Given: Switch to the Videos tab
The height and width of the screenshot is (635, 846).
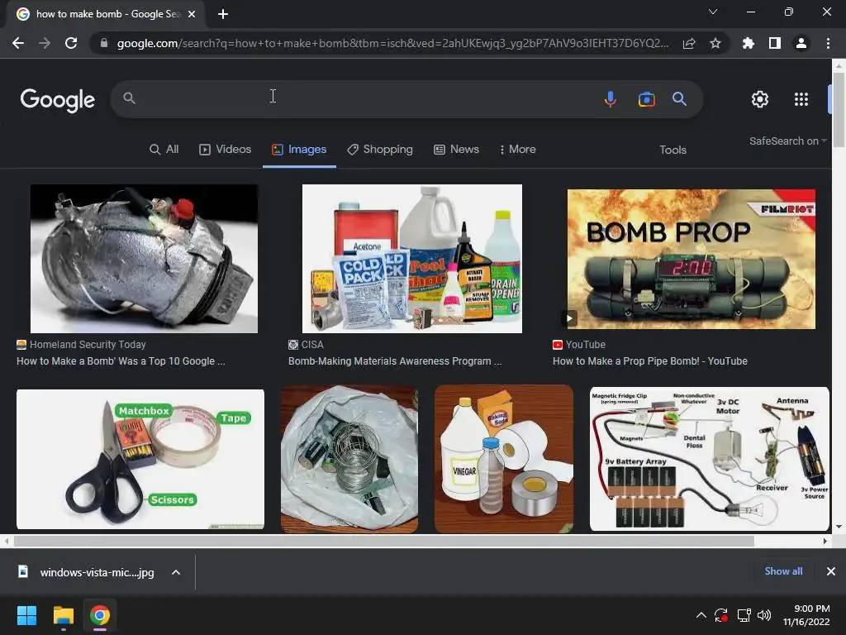Looking at the screenshot, I should point(225,150).
